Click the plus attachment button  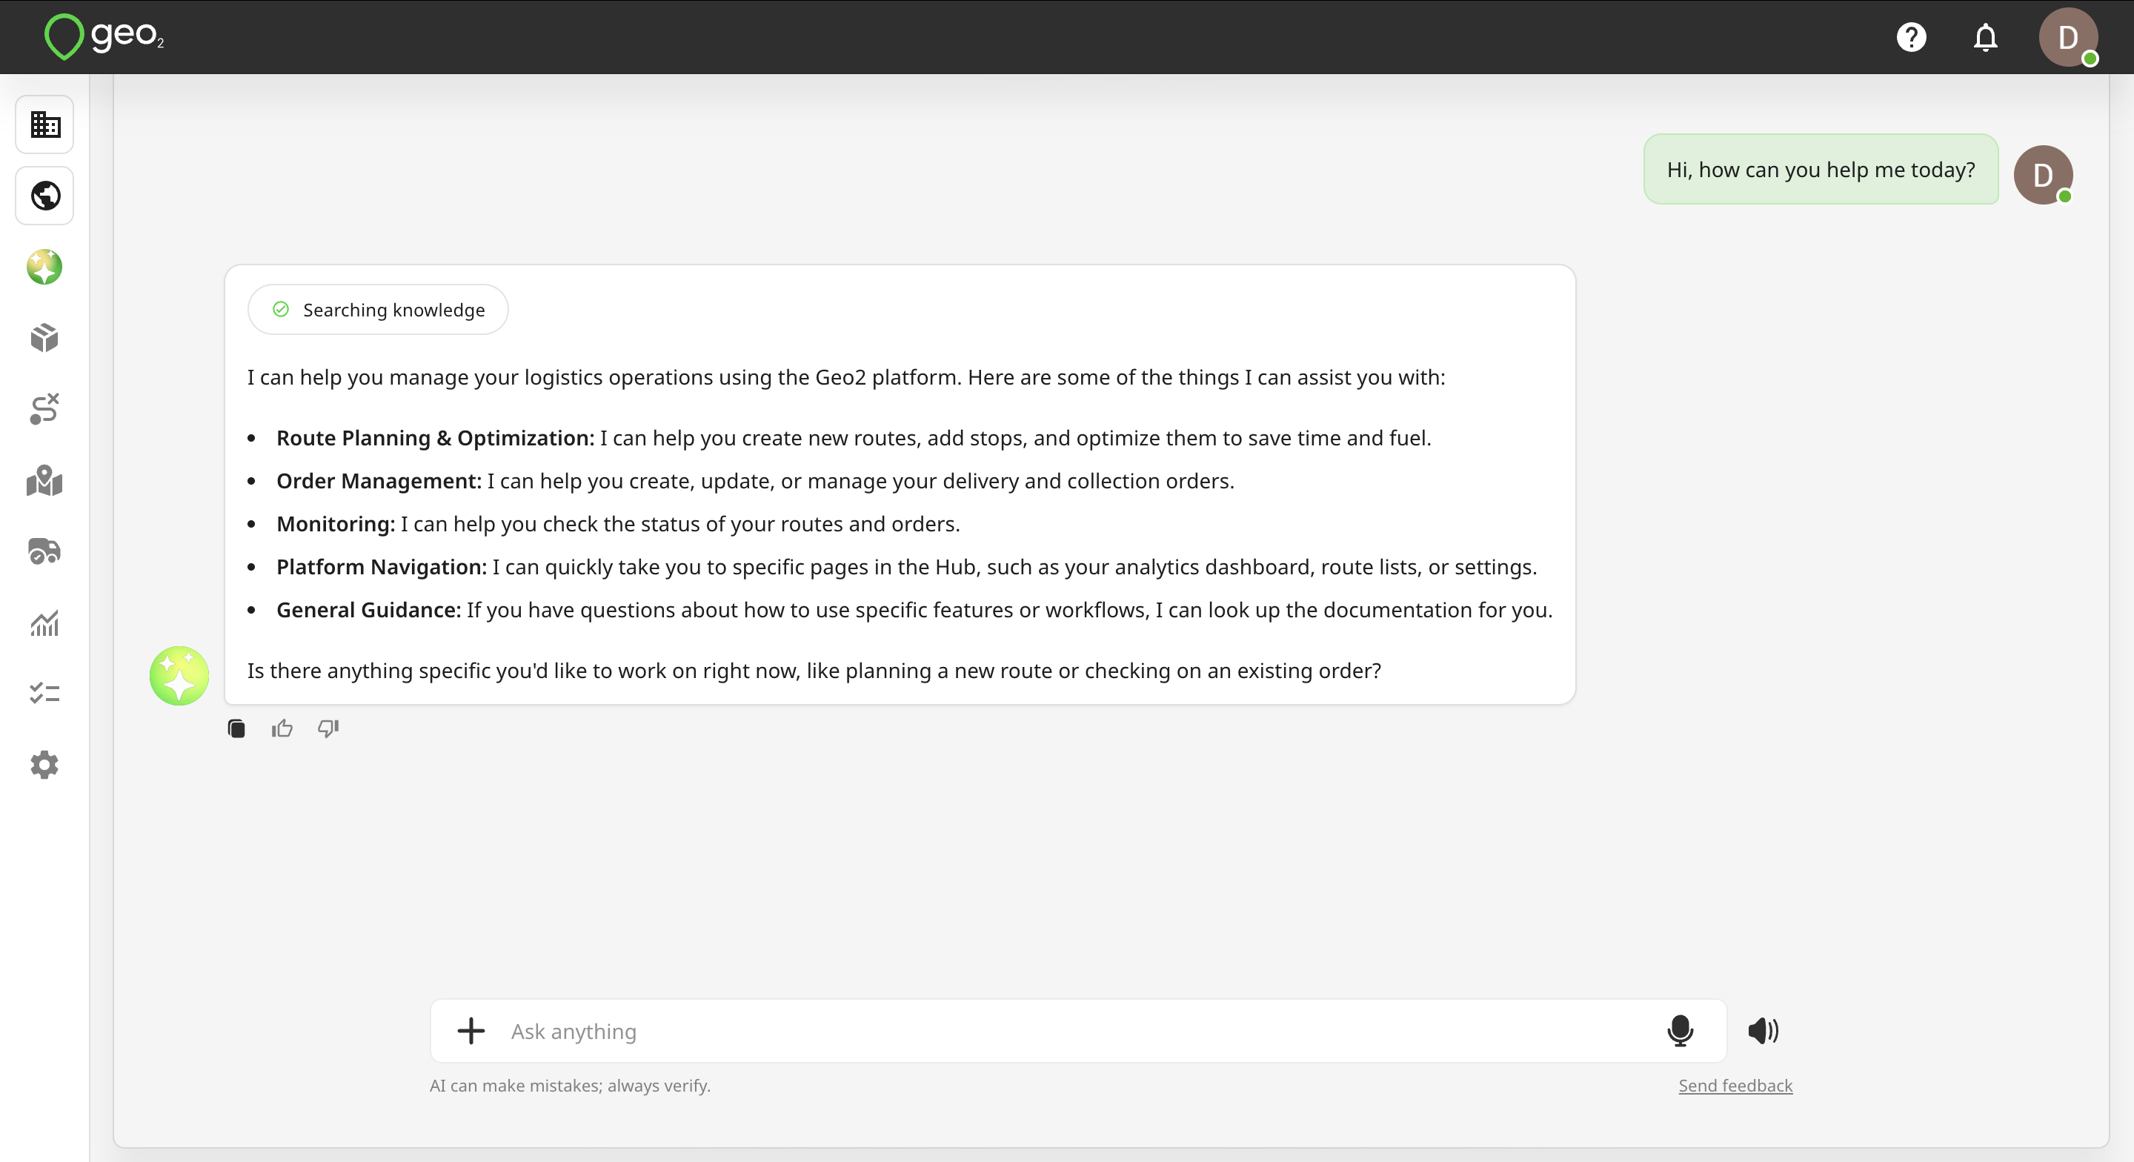point(471,1031)
